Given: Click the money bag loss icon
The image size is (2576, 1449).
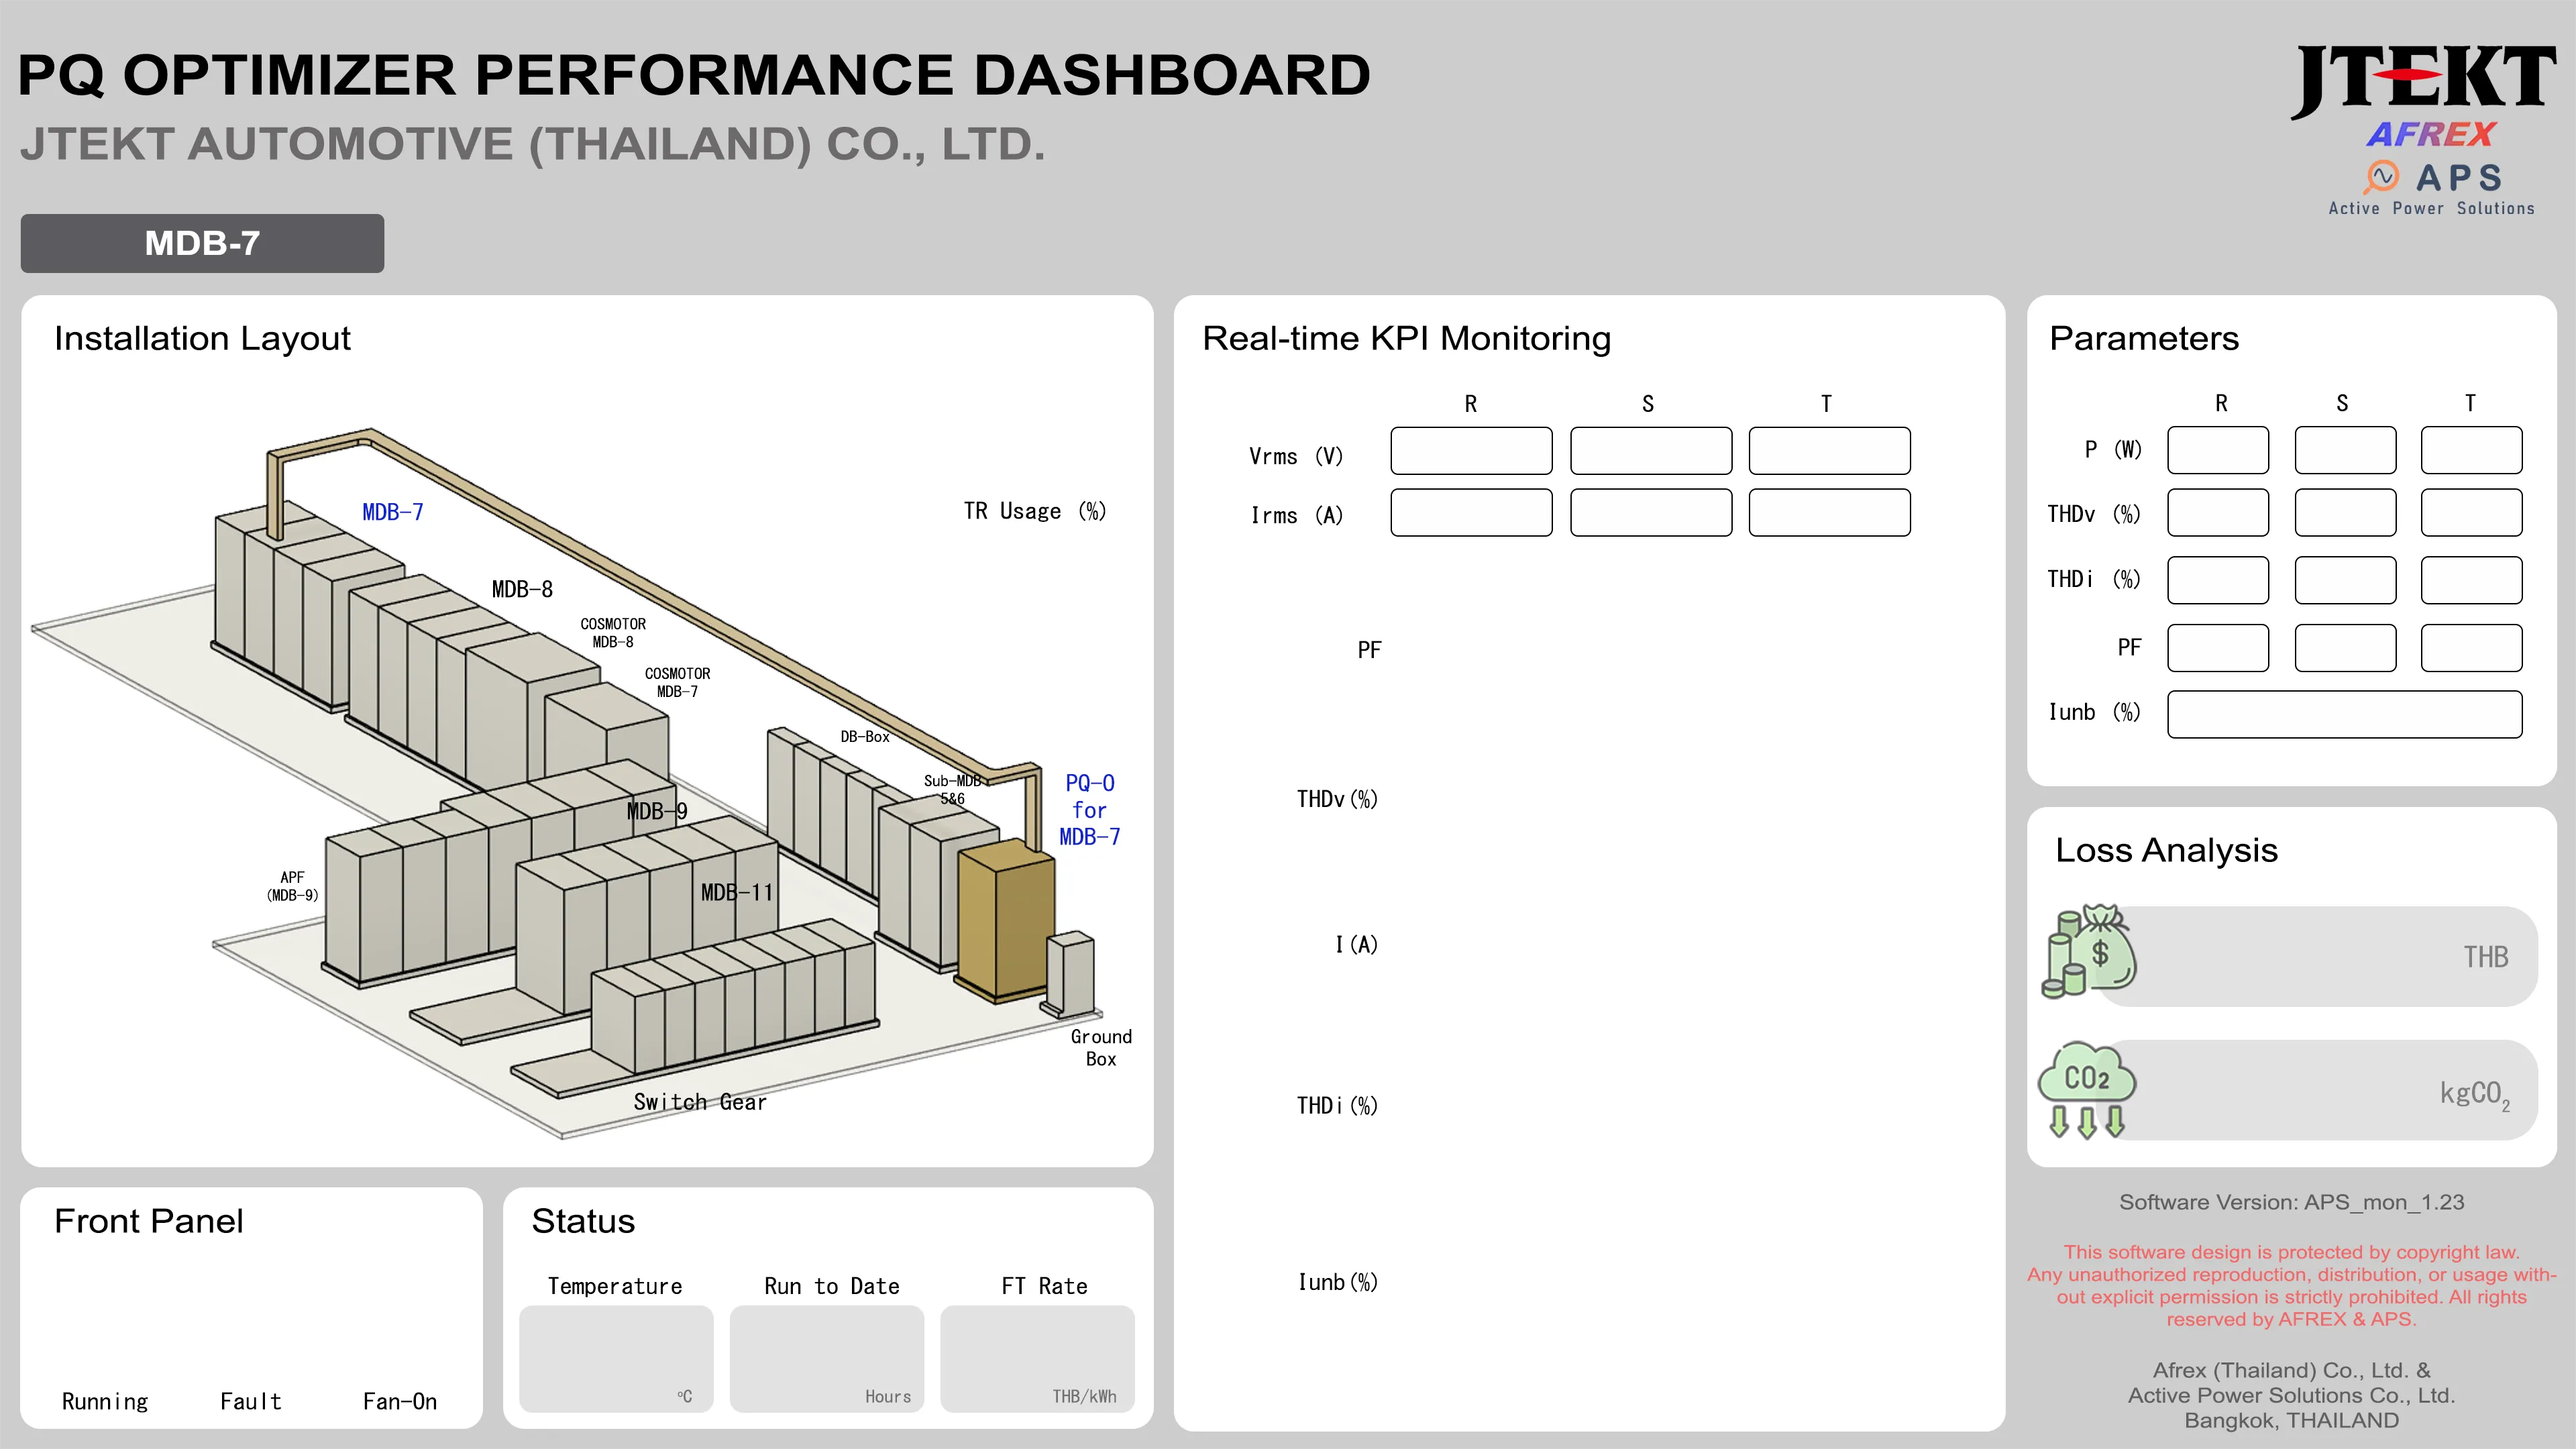Looking at the screenshot, I should (2089, 951).
